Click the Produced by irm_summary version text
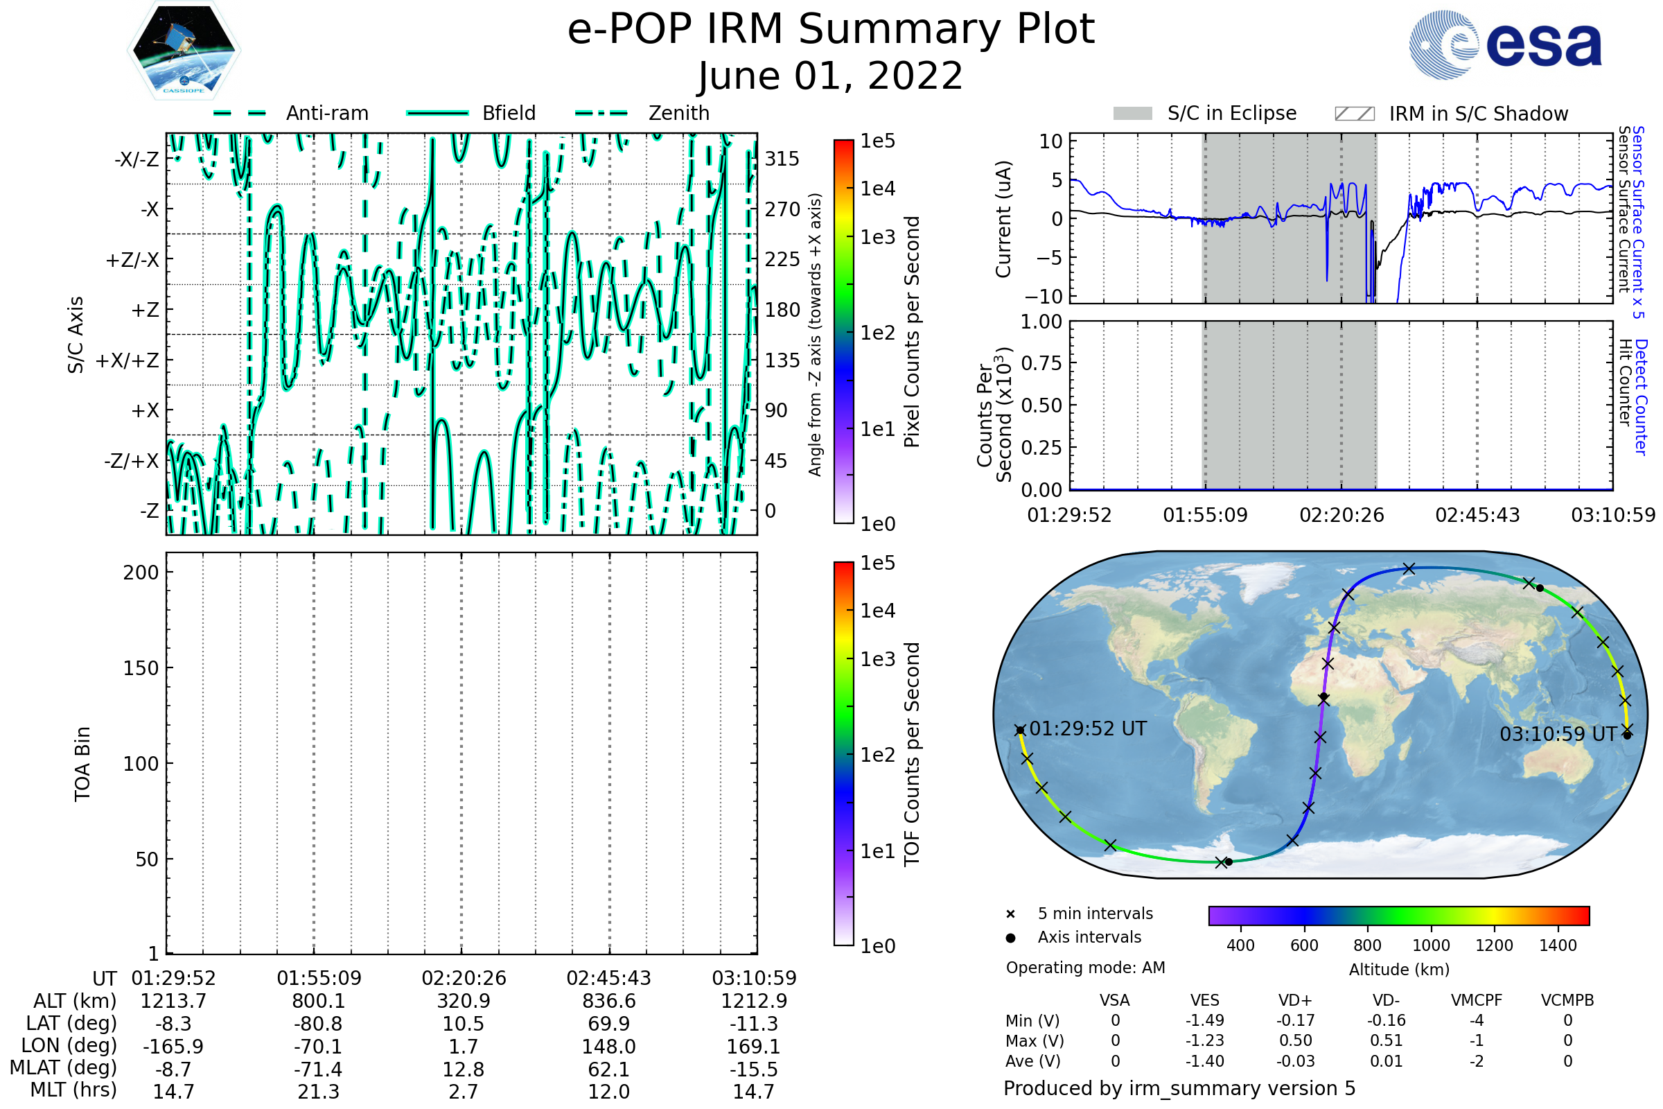Image resolution: width=1663 pixels, height=1109 pixels. click(x=1179, y=1088)
